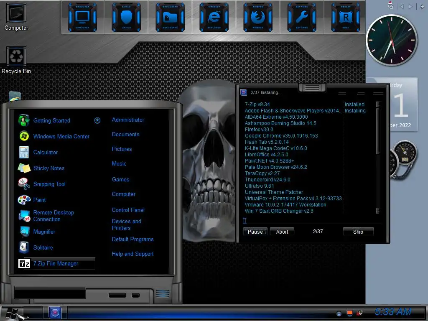
Task: Select Win 7 Start ORB Changer v2.6
Action: [279, 211]
